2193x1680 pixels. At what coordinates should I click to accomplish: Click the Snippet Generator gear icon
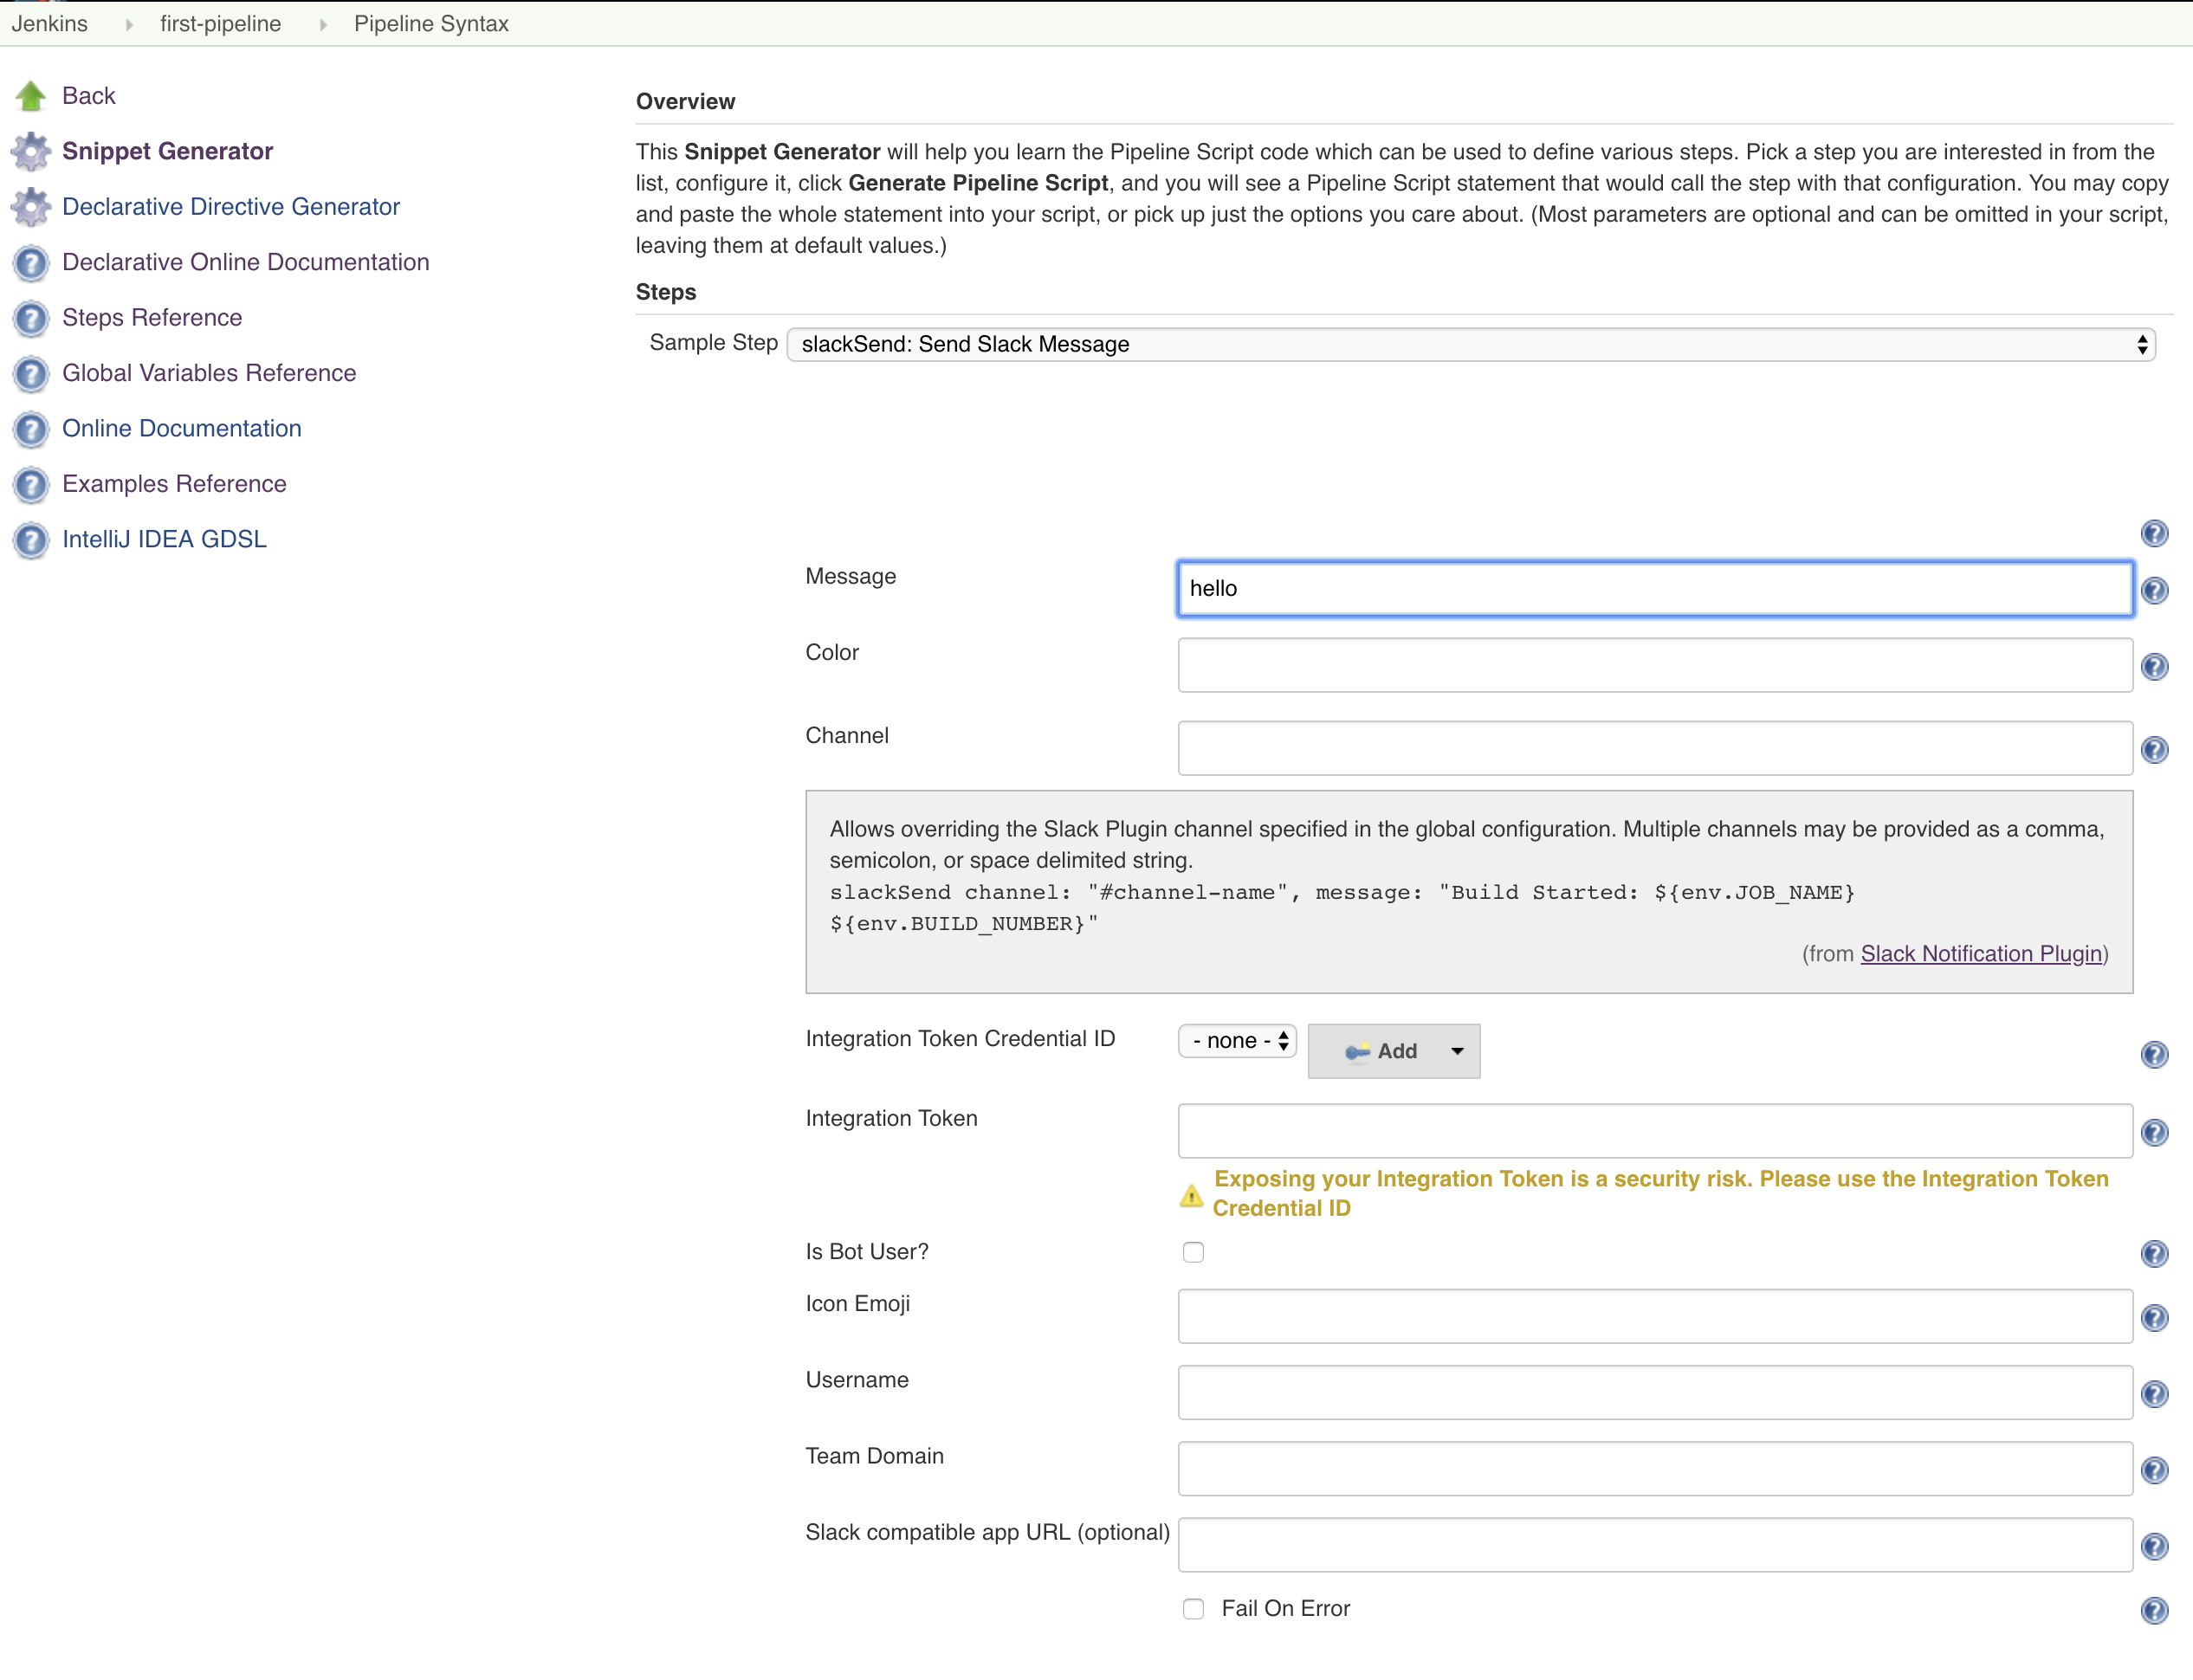point(31,151)
